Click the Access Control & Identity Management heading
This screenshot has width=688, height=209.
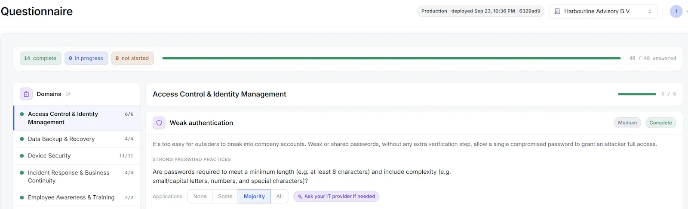click(219, 94)
